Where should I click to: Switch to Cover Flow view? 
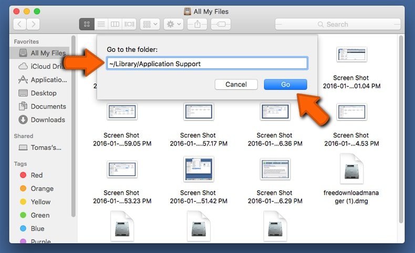point(129,24)
